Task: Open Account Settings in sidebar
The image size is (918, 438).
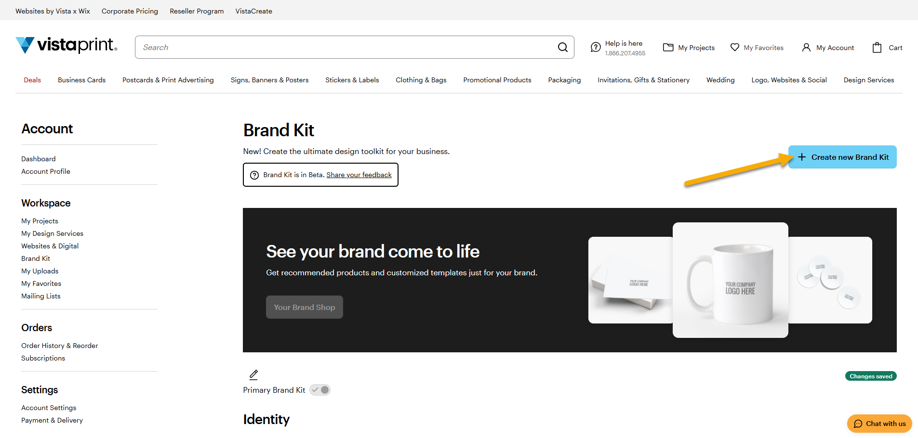Action: point(49,408)
